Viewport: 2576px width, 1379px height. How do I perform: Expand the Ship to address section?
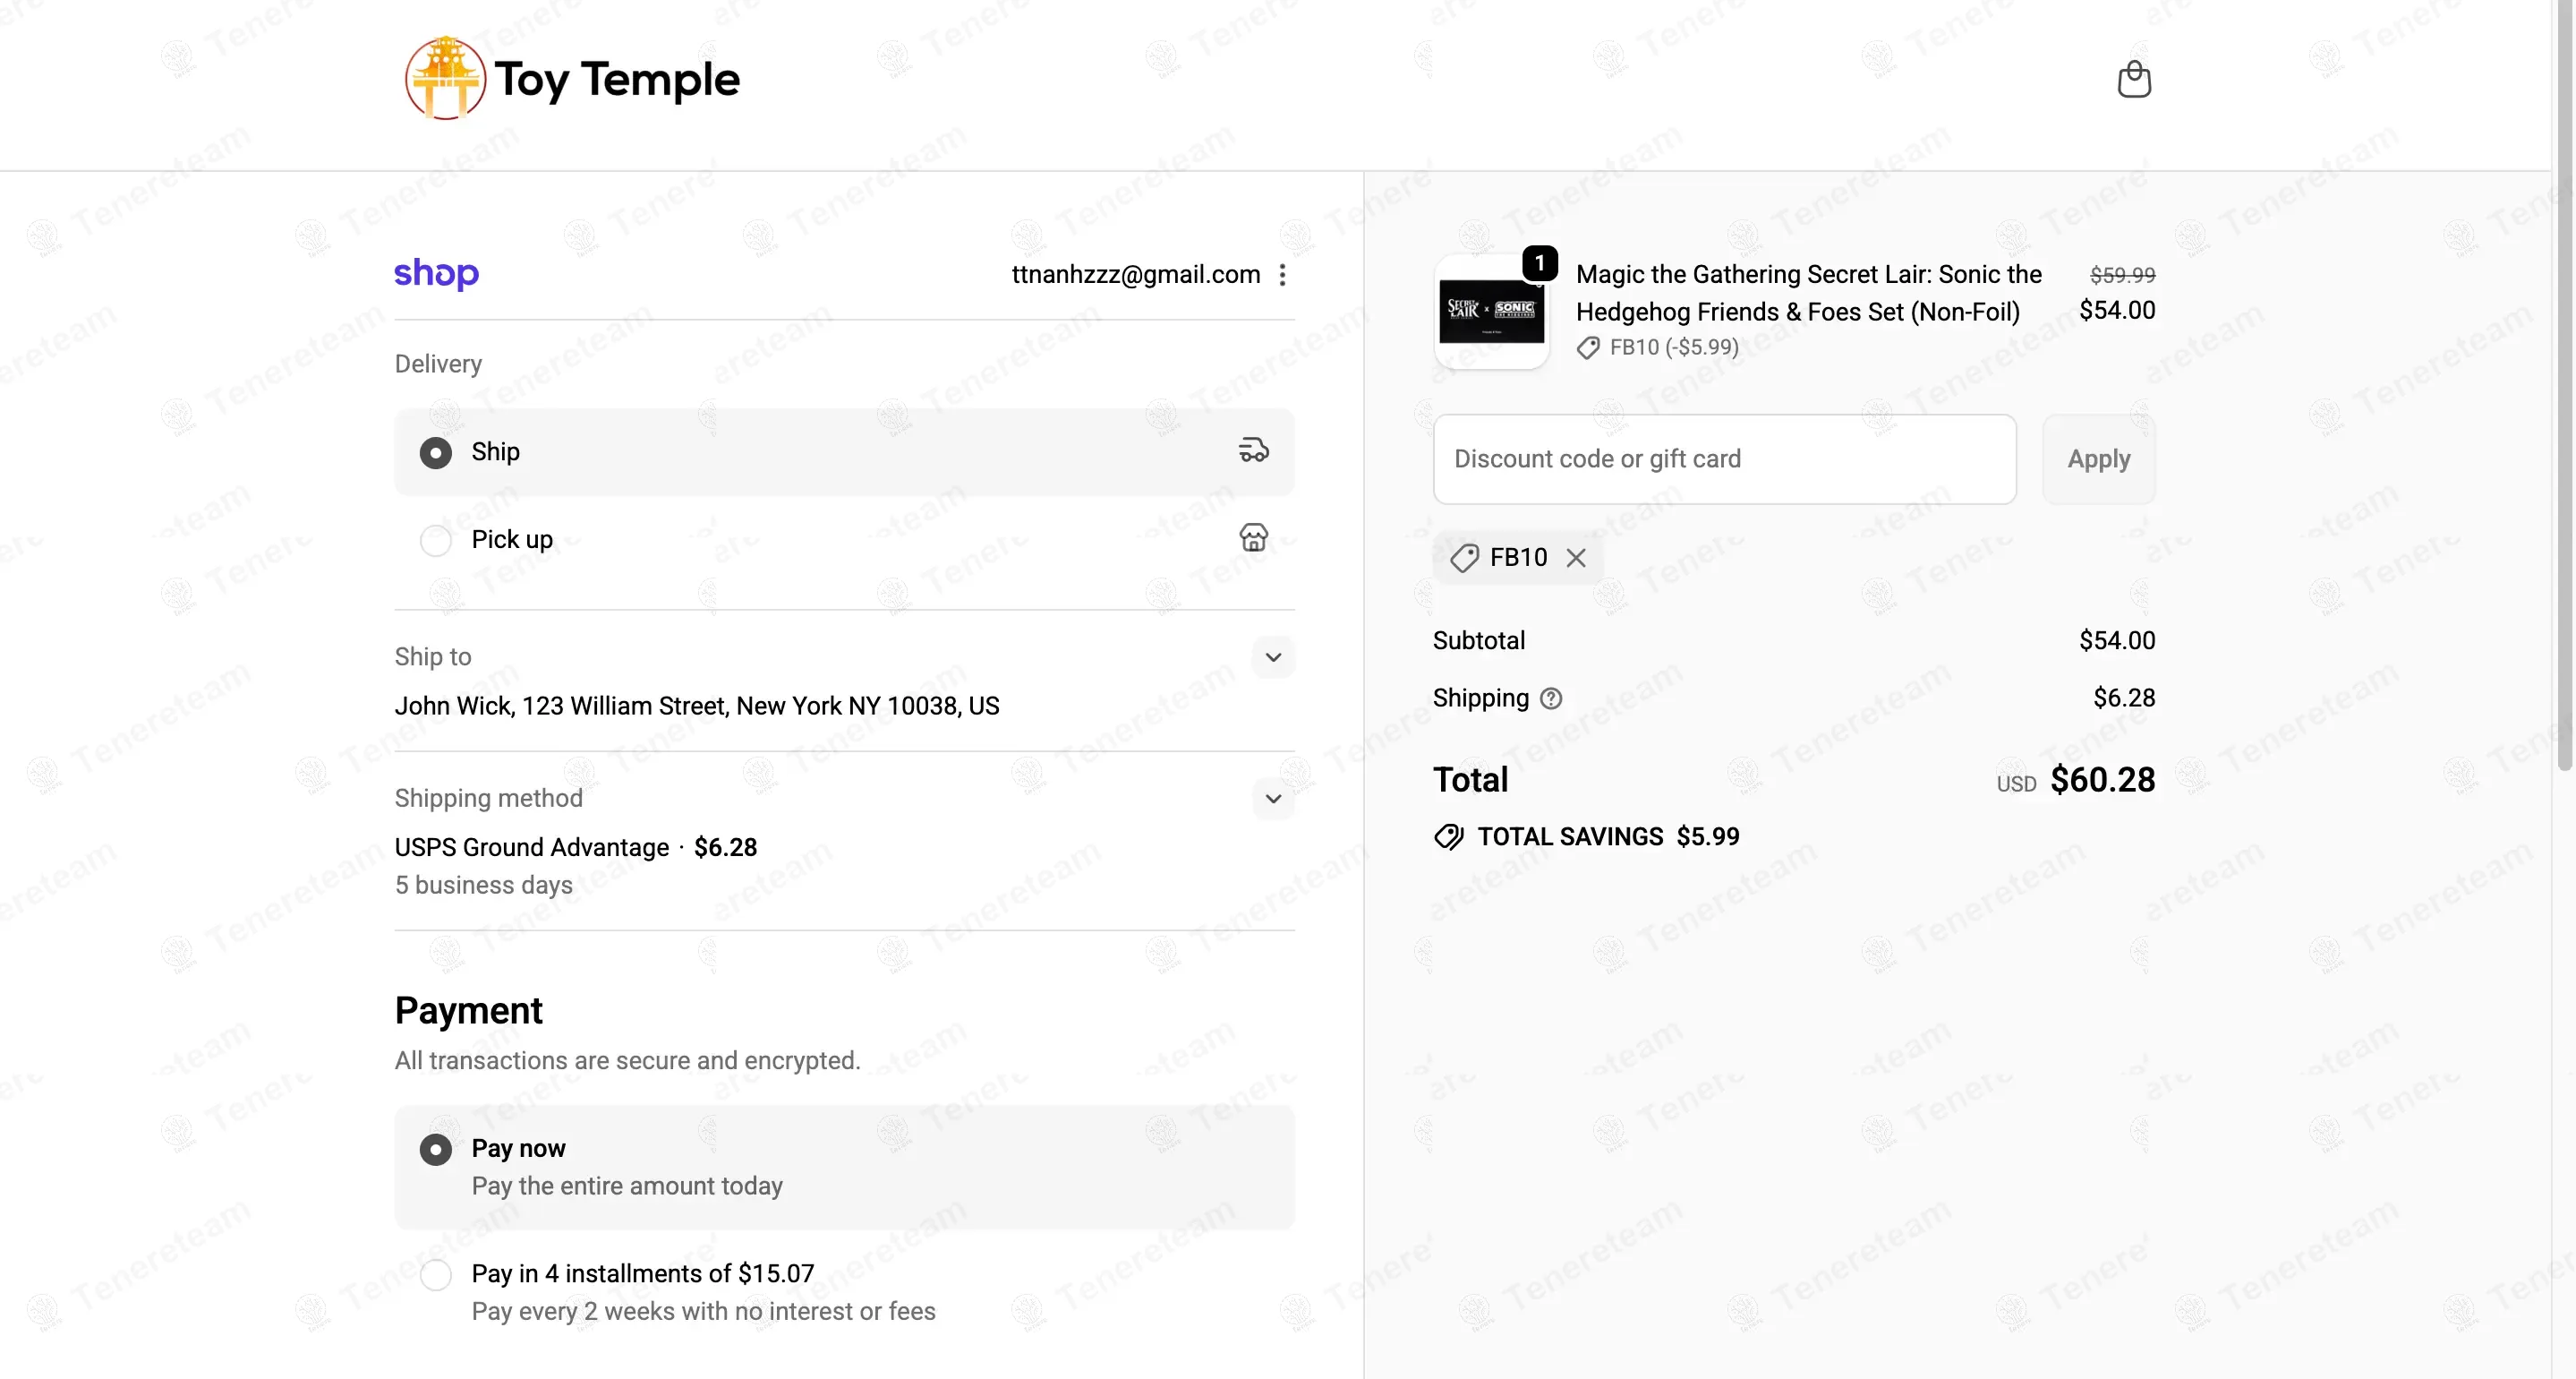1273,657
